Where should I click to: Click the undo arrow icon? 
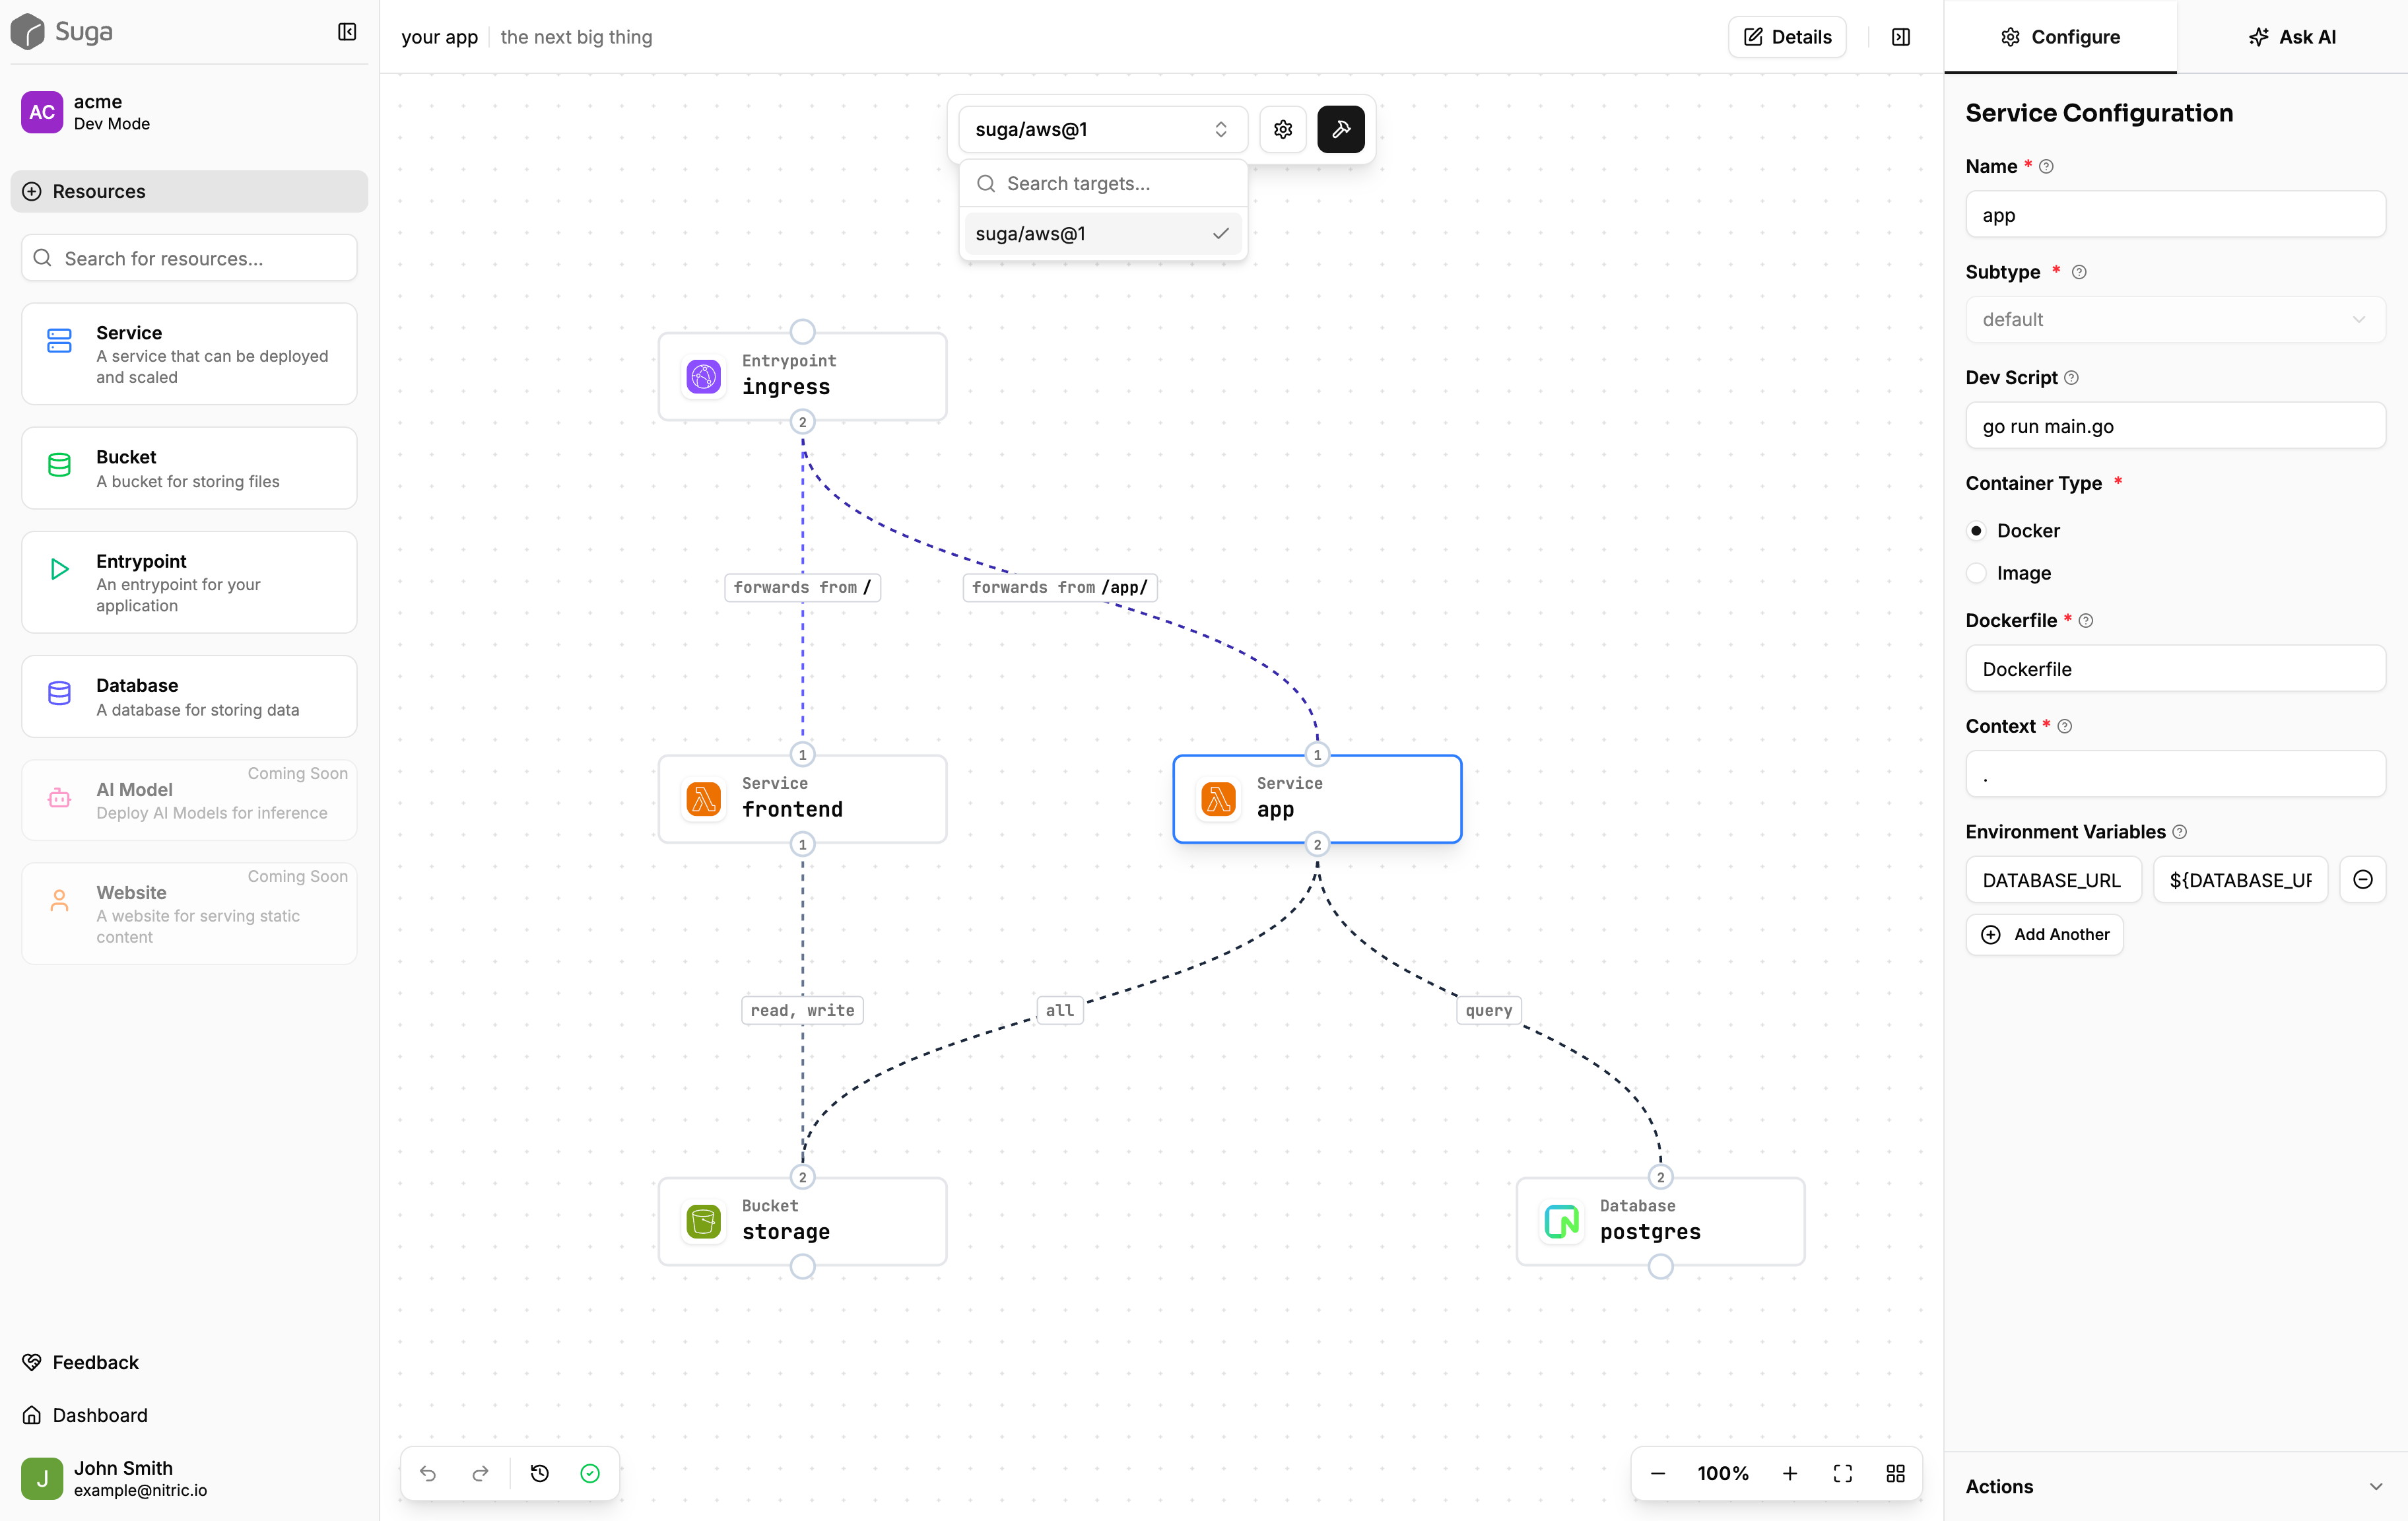click(x=428, y=1473)
